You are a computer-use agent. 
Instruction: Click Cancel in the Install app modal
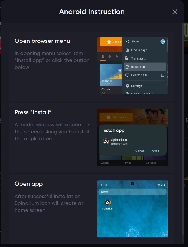140,151
